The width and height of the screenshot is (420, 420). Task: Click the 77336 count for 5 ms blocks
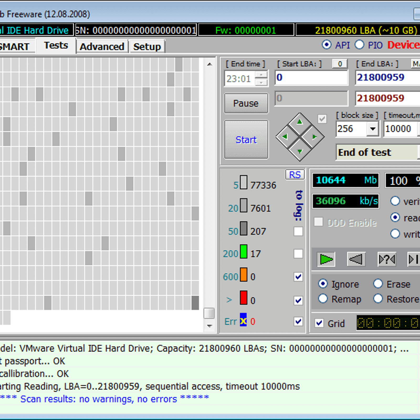point(263,185)
